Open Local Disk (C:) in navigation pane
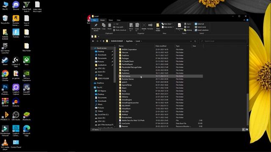Image resolution: width=271 pixels, height=152 pixels. point(102,114)
